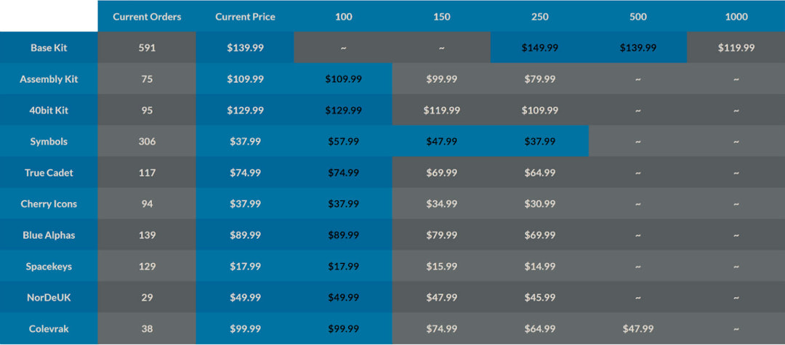Viewport: 785px width, 345px height.
Task: Select the $119.99 Base Kit 1000-tier price
Action: tap(736, 48)
